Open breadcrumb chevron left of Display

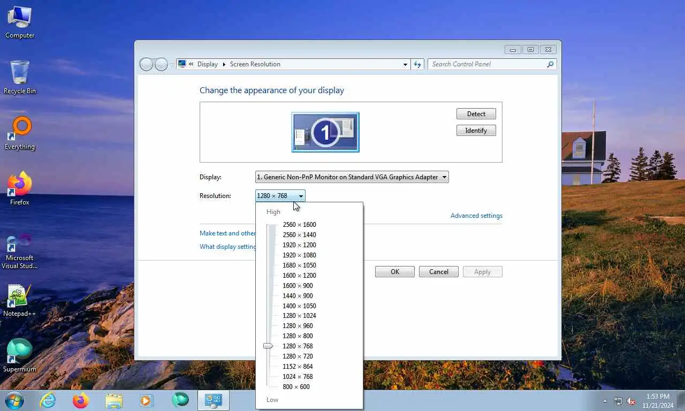(x=191, y=64)
